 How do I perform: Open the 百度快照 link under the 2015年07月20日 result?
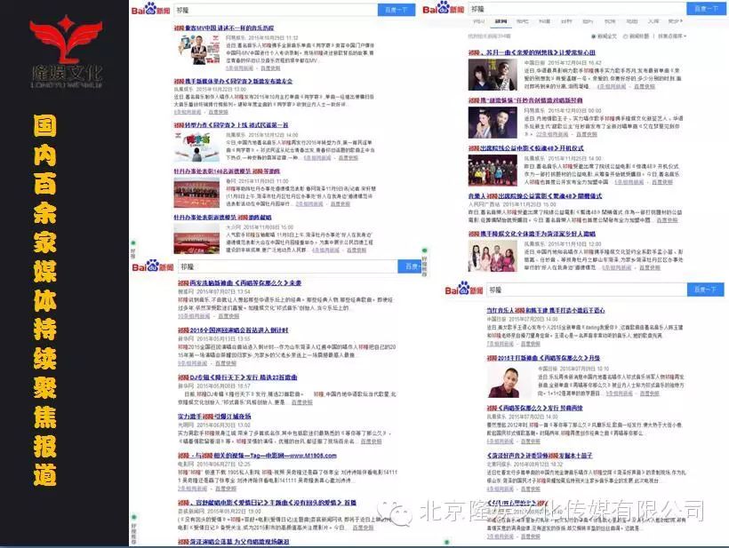[x=531, y=344]
